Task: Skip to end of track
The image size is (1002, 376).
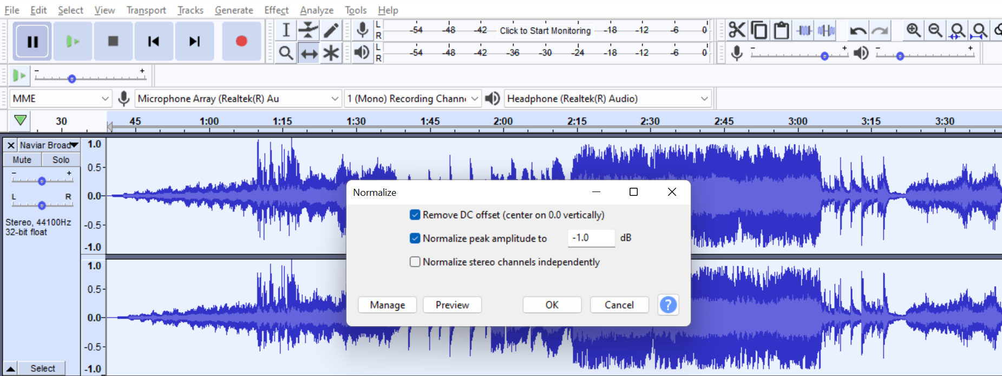Action: (x=194, y=41)
